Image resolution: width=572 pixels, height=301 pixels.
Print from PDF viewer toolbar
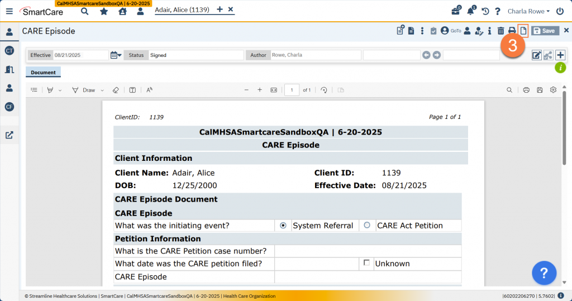click(x=526, y=90)
